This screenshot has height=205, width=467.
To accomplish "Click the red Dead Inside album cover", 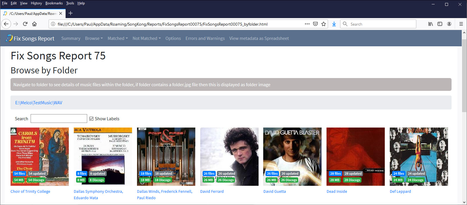I will tap(356, 157).
